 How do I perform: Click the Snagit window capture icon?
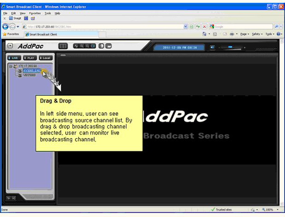click(x=26, y=18)
